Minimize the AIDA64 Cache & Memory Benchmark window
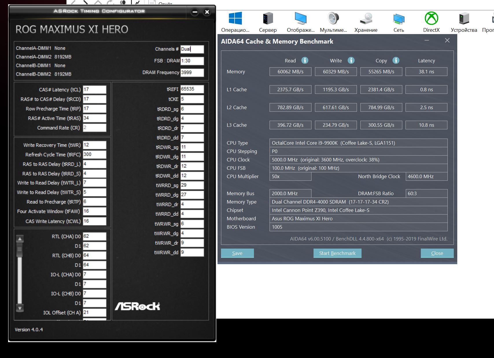This screenshot has width=494, height=358. click(427, 41)
